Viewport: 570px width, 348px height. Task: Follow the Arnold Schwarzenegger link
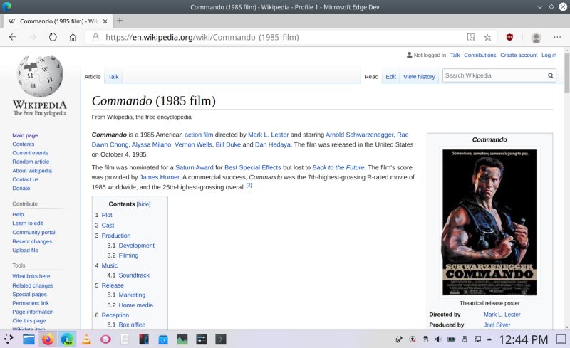(x=359, y=135)
